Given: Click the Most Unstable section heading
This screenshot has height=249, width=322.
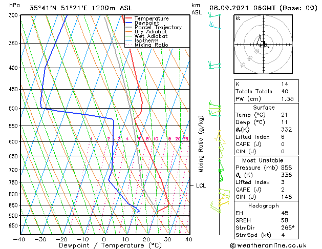Looking at the screenshot, I should point(263,160).
